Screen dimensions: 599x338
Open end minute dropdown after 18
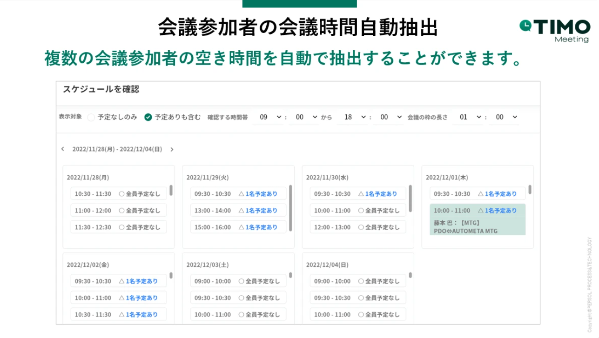388,117
